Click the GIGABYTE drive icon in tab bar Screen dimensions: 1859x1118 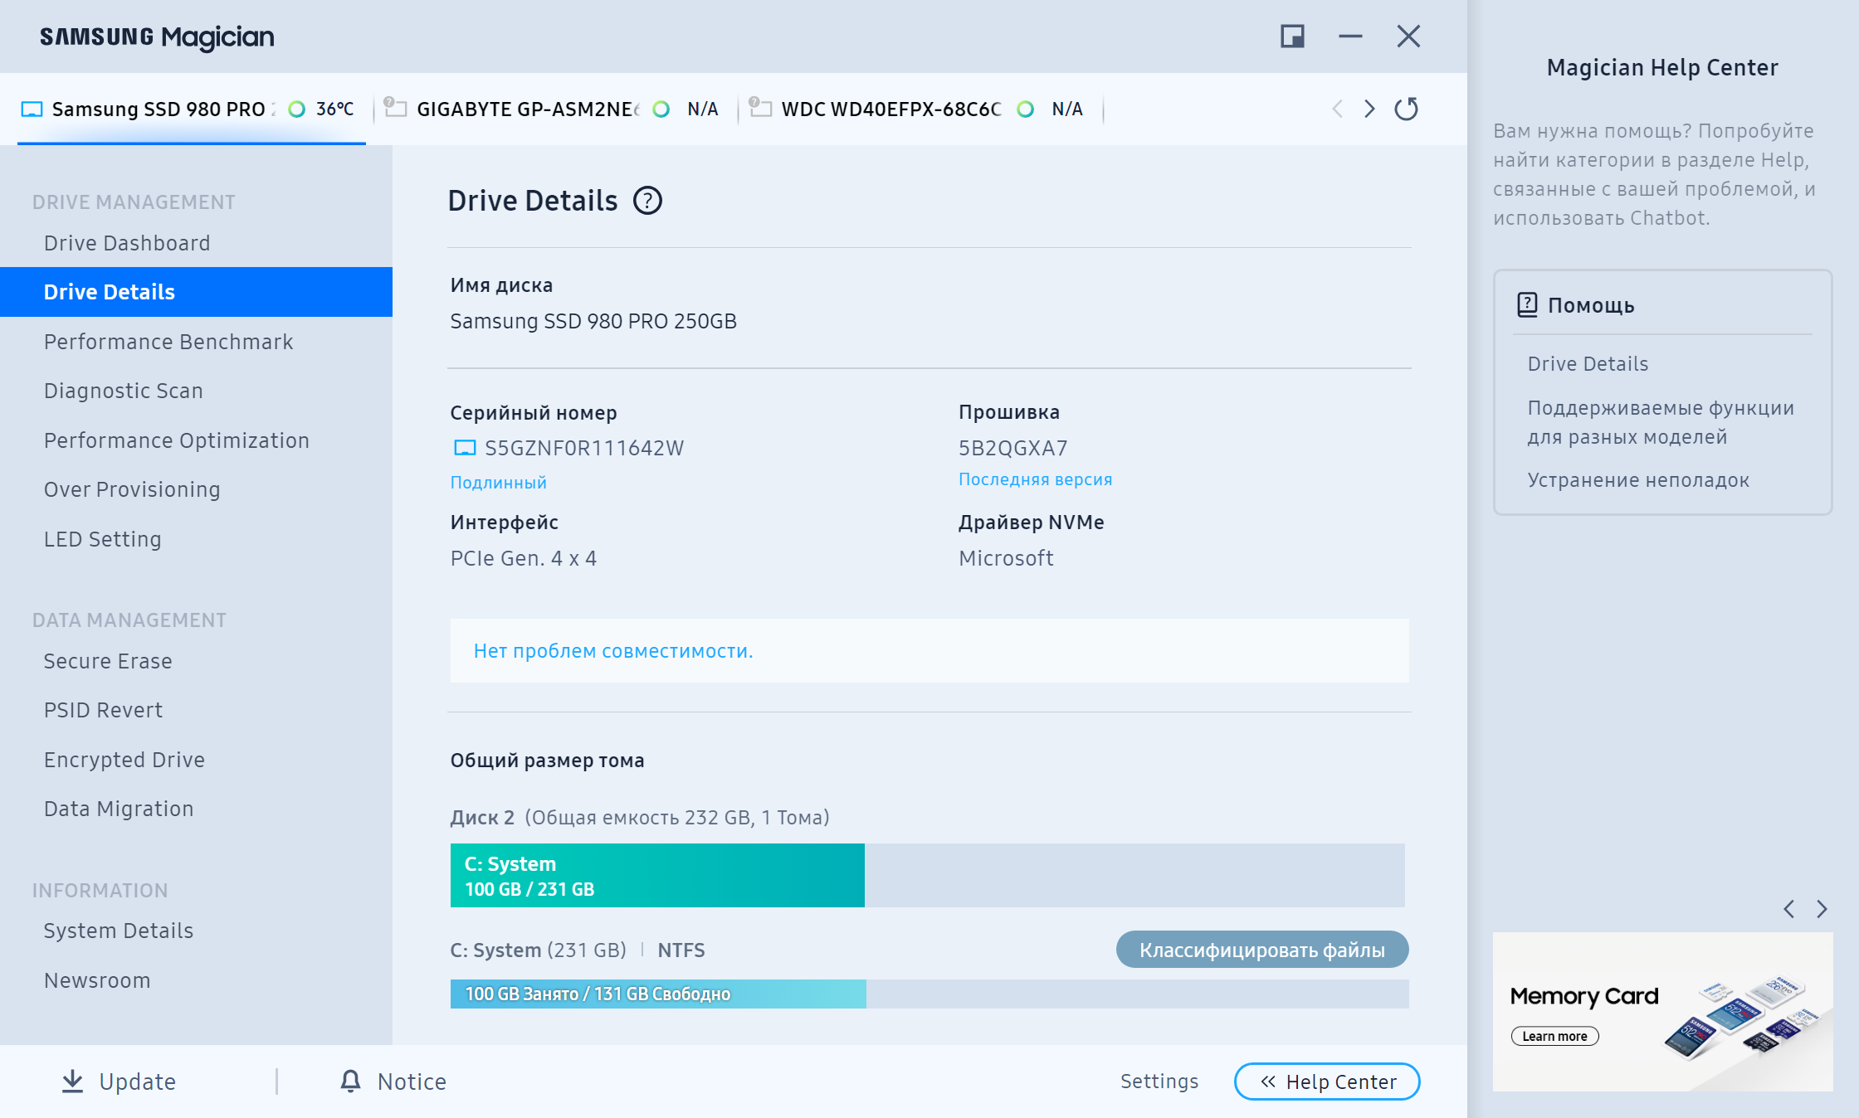tap(395, 108)
